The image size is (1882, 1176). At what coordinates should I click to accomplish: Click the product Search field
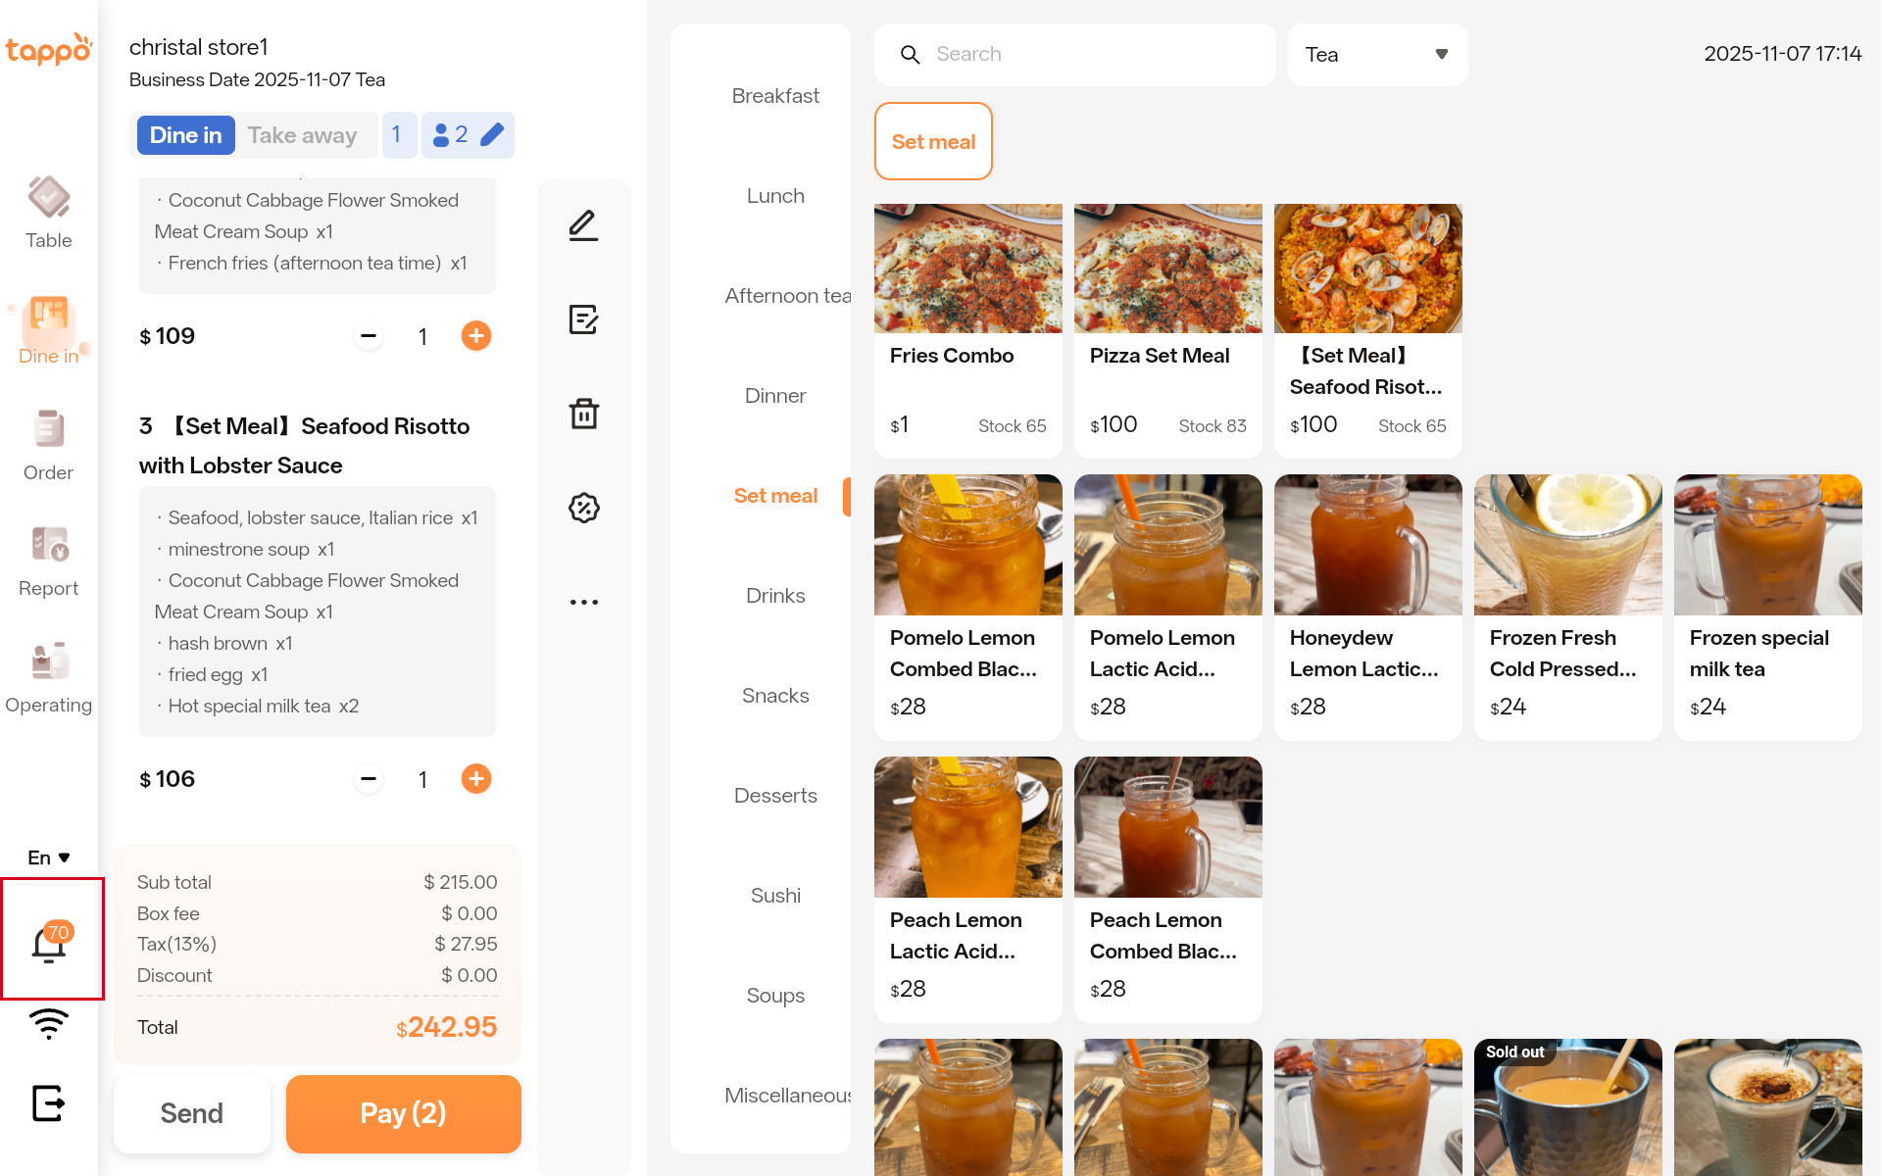[x=1074, y=55]
